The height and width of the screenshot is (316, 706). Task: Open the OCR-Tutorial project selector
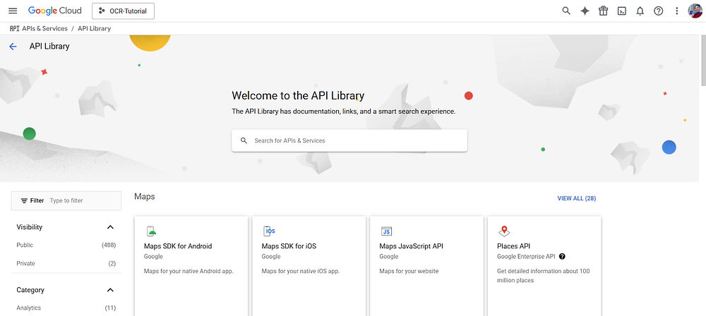(x=124, y=11)
